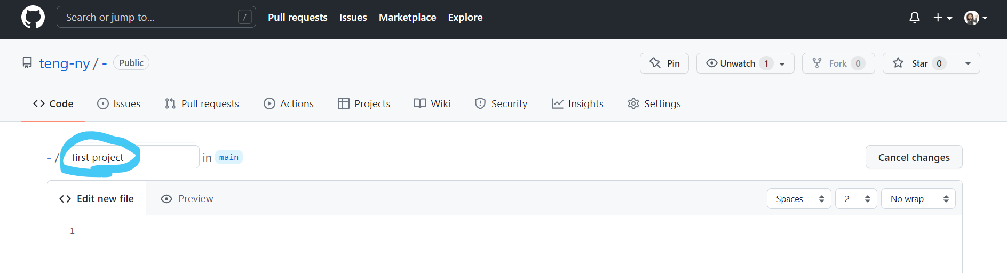Open the GitHub home logo
Viewport: 1007px width, 273px height.
click(x=33, y=17)
